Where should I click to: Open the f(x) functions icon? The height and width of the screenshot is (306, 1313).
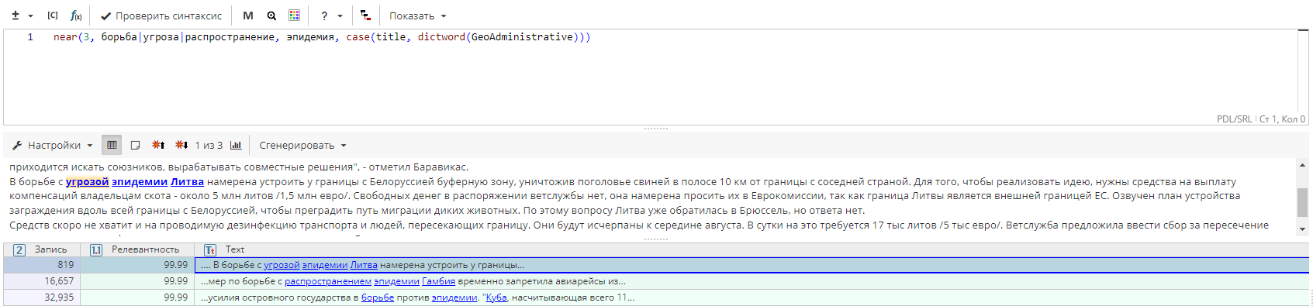[76, 15]
